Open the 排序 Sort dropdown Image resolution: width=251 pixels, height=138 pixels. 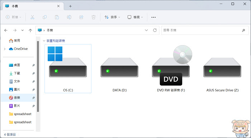112,17
